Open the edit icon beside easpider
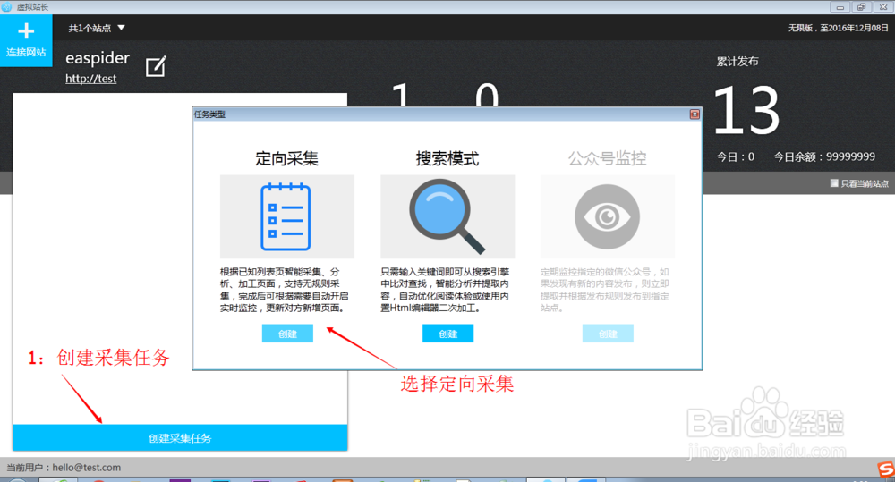895x482 pixels. tap(156, 66)
